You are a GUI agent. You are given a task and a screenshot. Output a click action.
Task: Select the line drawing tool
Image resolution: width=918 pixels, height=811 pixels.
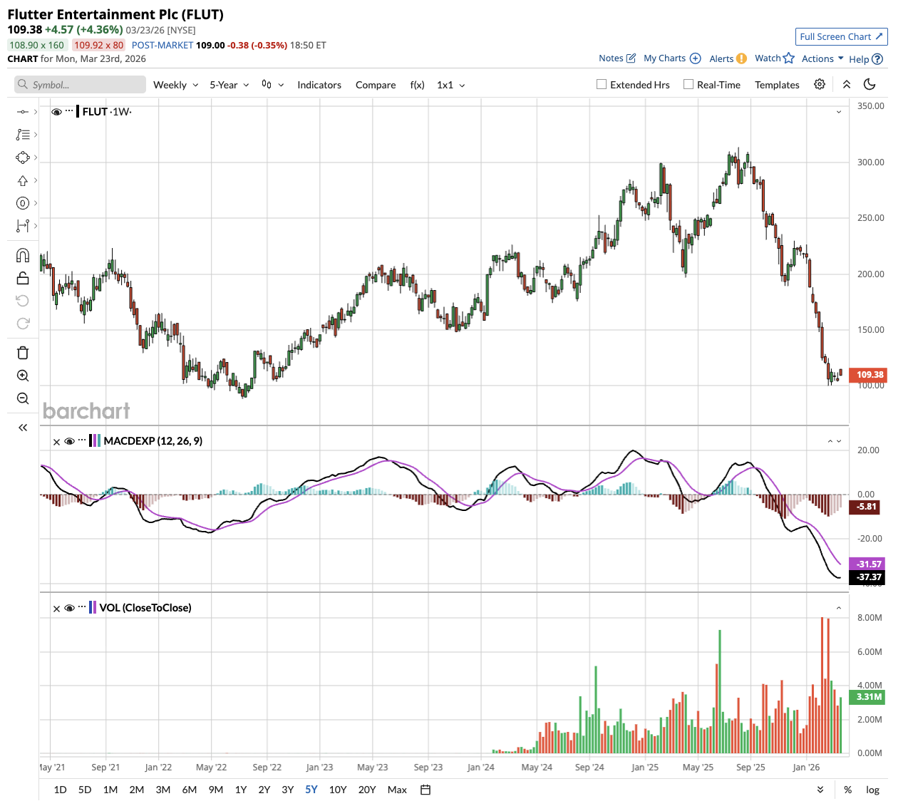tap(23, 112)
